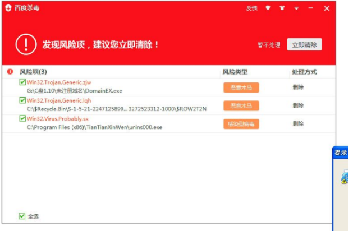The width and height of the screenshot is (353, 235).
Task: Click the 立即清除 button
Action: [x=304, y=45]
